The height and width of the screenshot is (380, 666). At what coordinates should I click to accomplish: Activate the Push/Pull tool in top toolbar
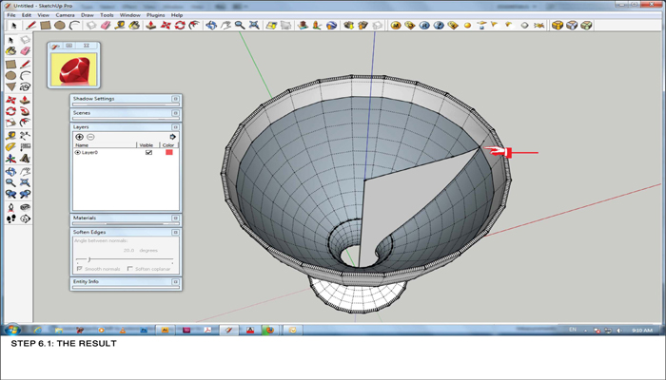click(149, 26)
